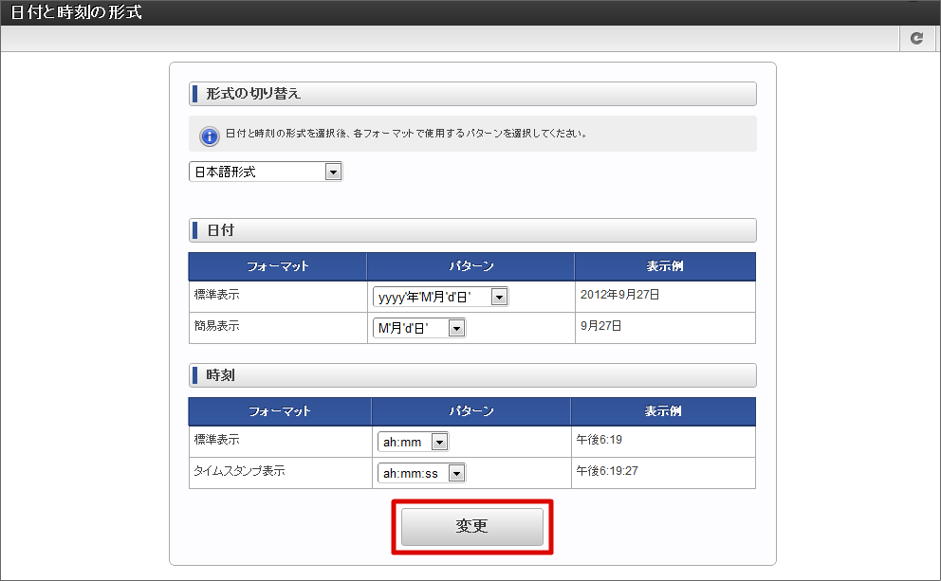941x581 pixels.
Task: Click the パターン header in the time table
Action: click(471, 411)
